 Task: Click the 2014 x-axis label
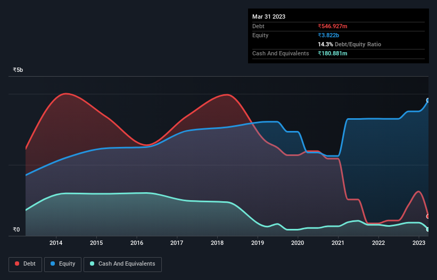tap(56, 243)
